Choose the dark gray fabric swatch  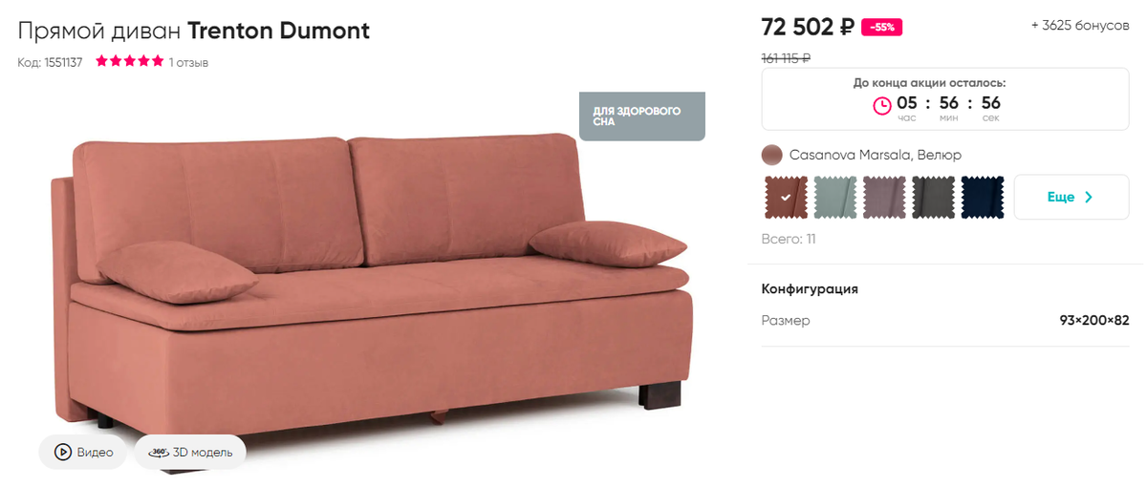[934, 198]
